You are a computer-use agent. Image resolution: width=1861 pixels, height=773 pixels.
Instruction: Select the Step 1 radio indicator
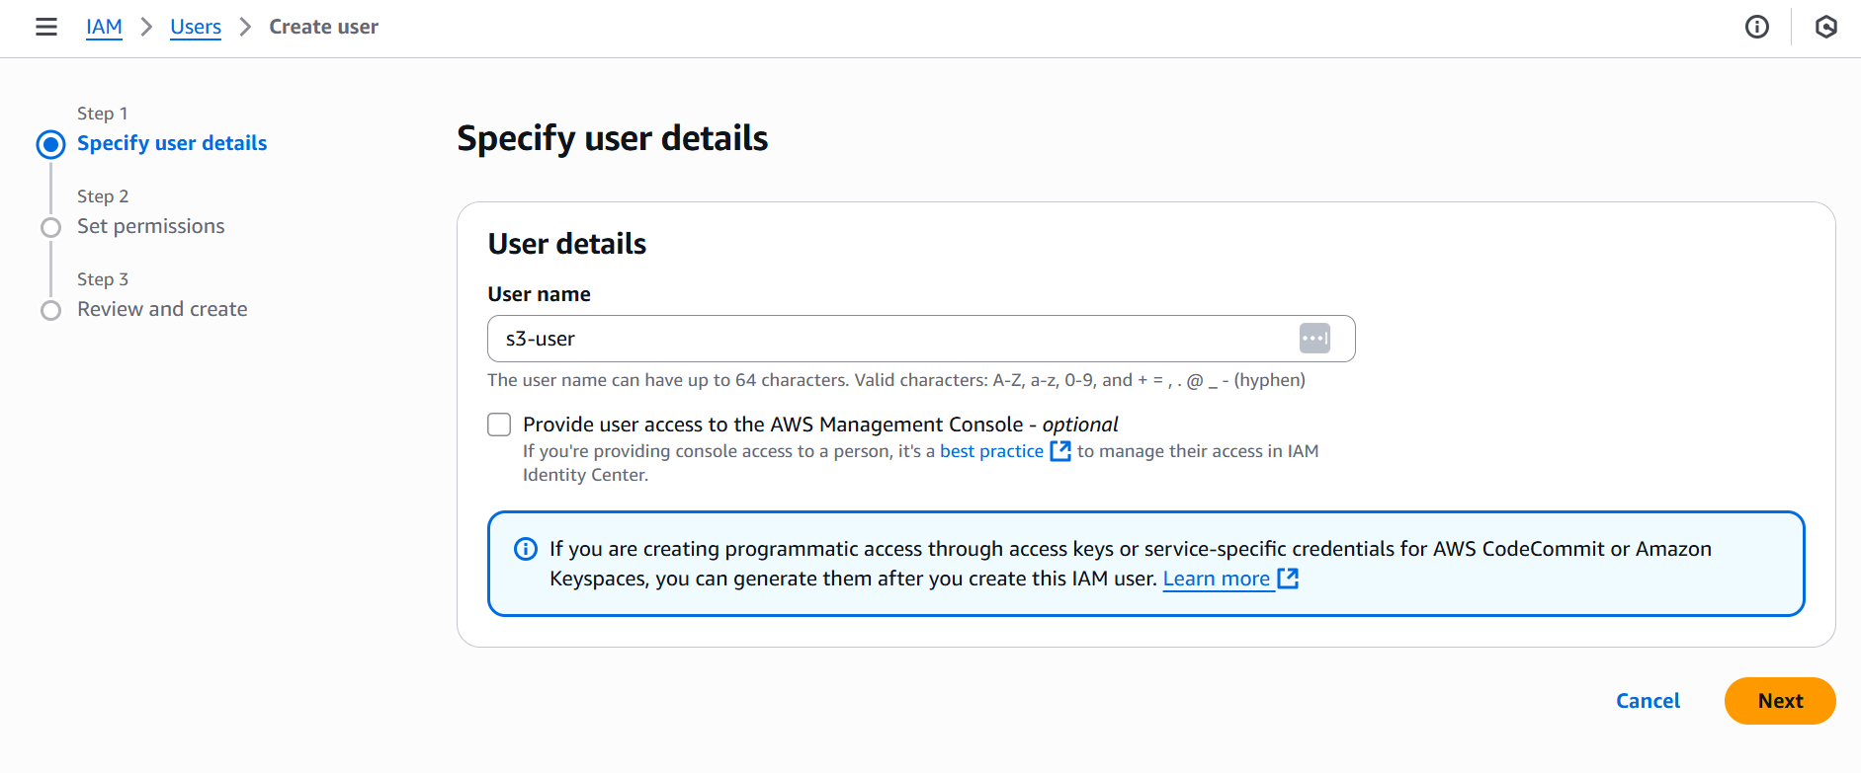51,144
